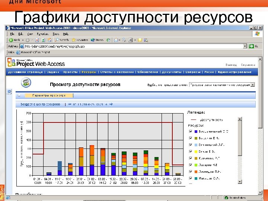Click in the address URL field
The image size is (268, 201).
(x=133, y=46)
